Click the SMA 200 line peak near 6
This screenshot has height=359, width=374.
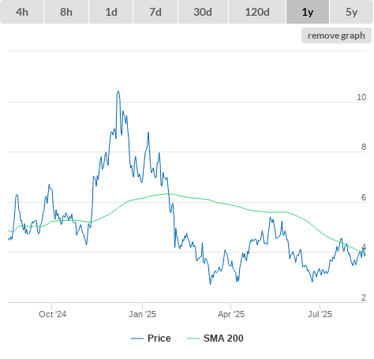pyautogui.click(x=168, y=194)
